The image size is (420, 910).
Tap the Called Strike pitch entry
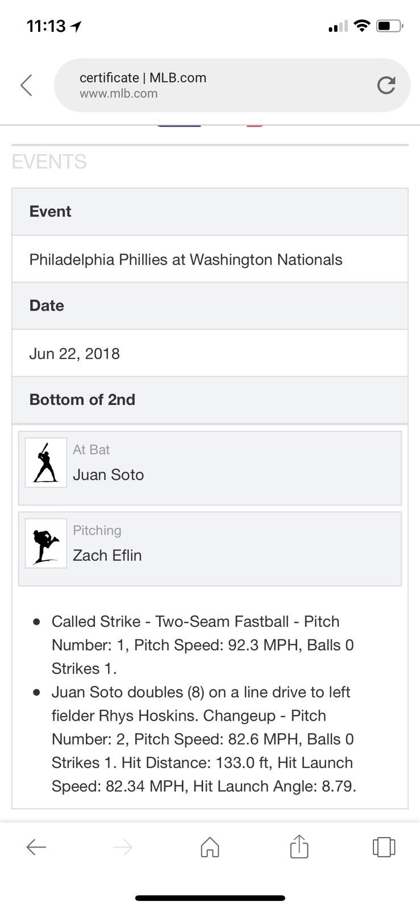(x=202, y=645)
